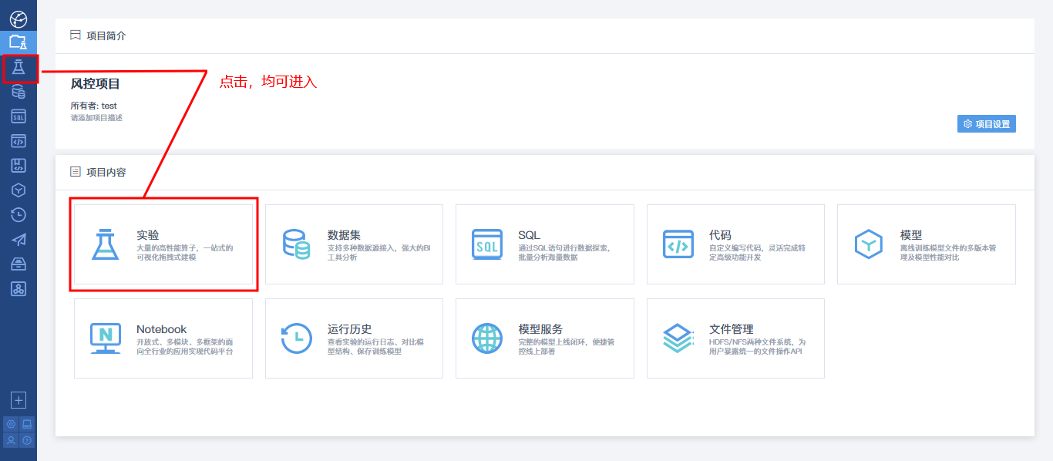Click the sidebar floppy-disk code icon
1053x461 pixels.
pos(18,165)
